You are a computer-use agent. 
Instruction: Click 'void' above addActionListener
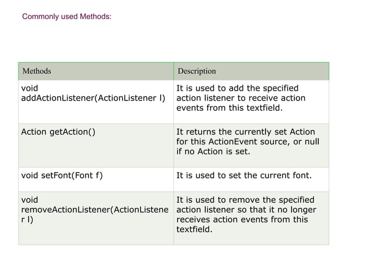(x=29, y=88)
